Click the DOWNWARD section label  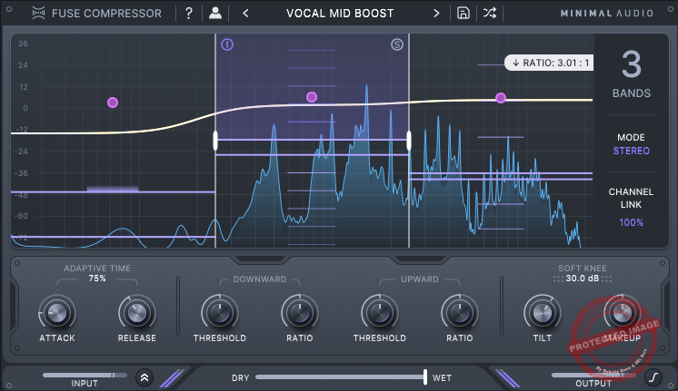[260, 279]
